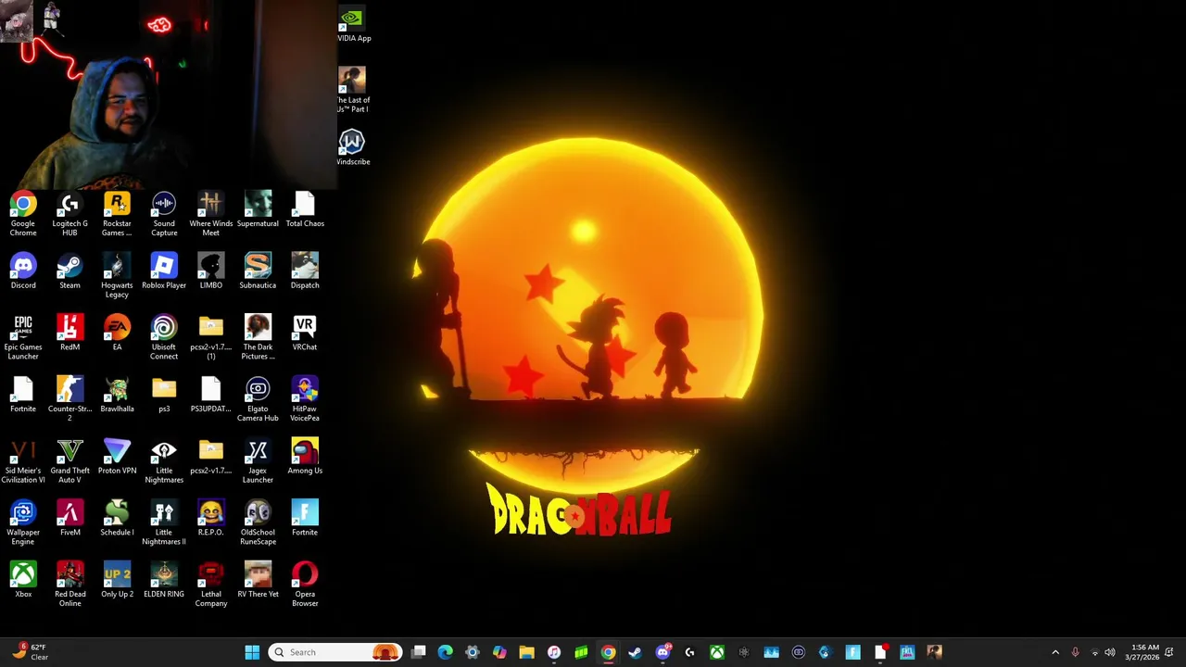Open VRChat desktop shortcut
1186x667 pixels.
[x=305, y=333]
